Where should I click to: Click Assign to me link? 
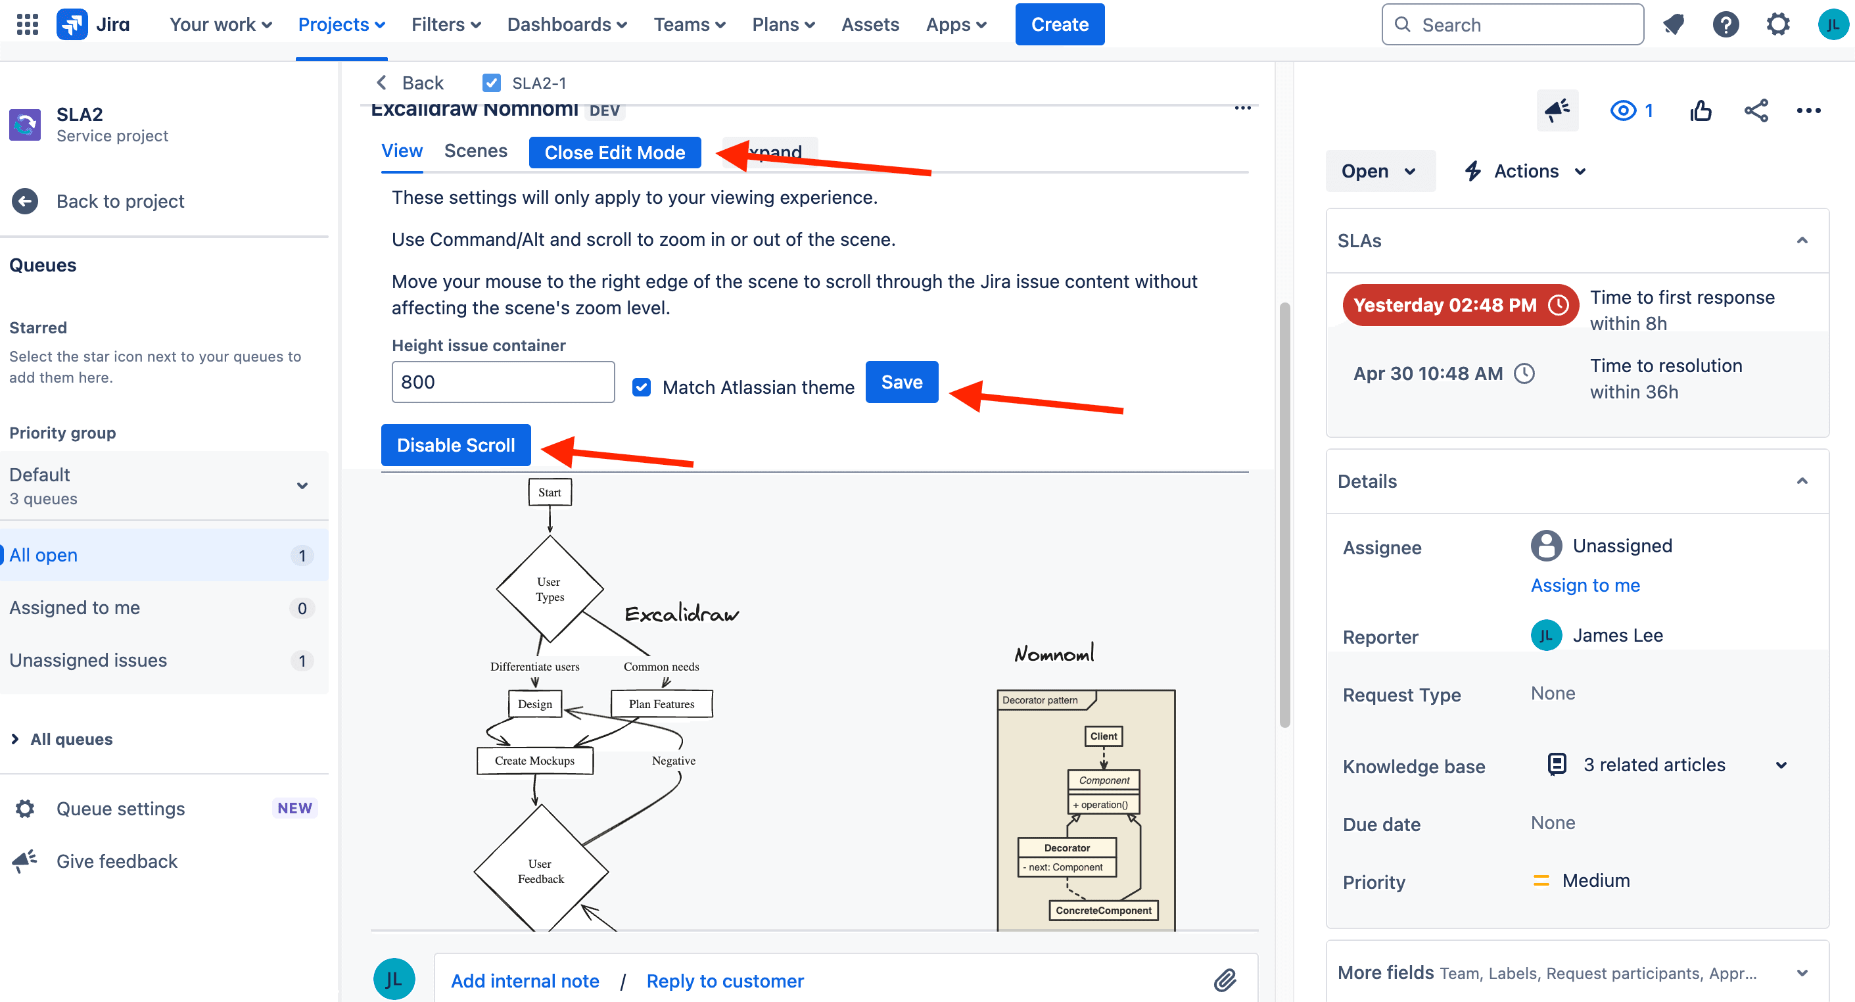[1585, 585]
